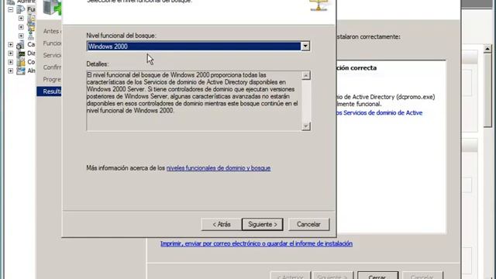The height and width of the screenshot is (279, 496).
Task: Select the Antes de step in the sidebar
Action: coord(51,31)
